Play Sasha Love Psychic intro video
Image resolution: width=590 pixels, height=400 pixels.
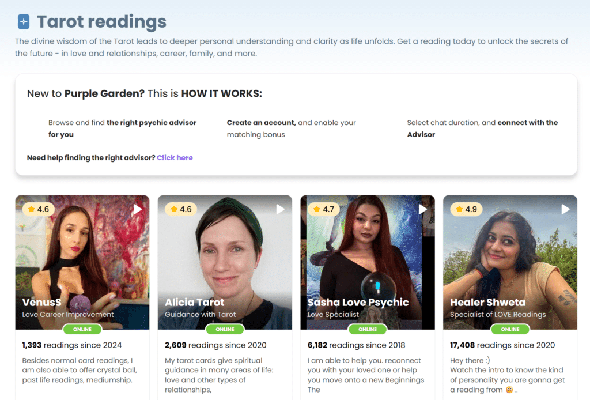(423, 209)
